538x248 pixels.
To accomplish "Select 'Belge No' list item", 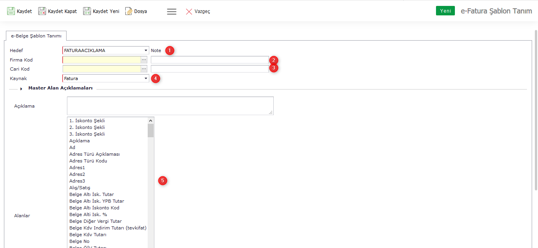I will pos(79,241).
